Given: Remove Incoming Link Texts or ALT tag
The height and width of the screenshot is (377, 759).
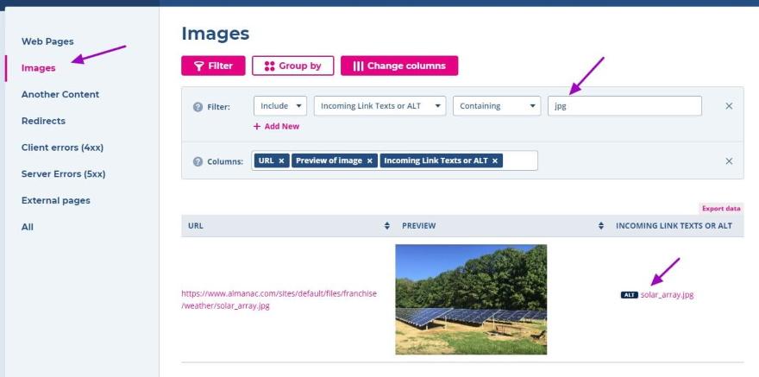Looking at the screenshot, I should coord(495,161).
